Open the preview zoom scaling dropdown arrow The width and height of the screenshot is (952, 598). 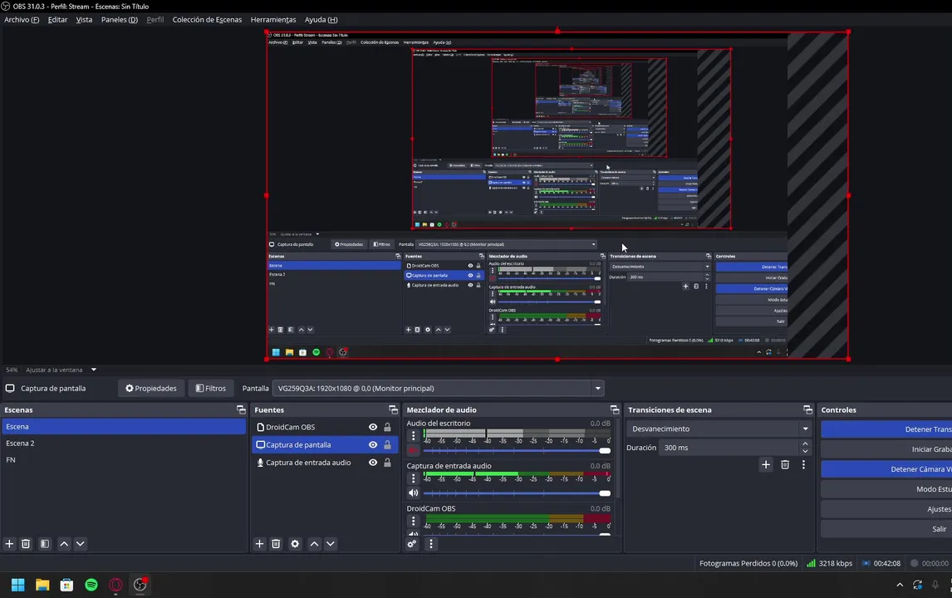tap(94, 370)
